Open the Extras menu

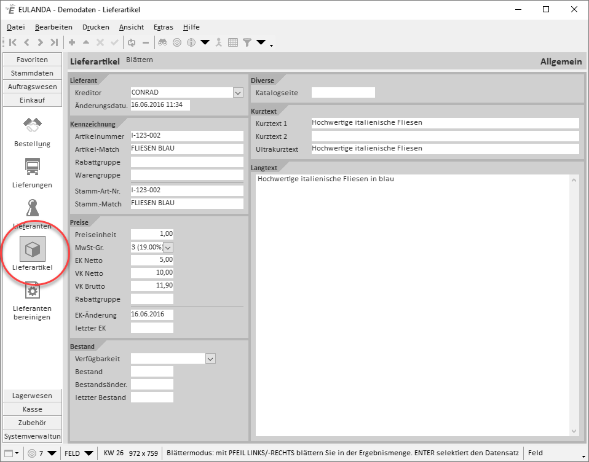(x=164, y=27)
